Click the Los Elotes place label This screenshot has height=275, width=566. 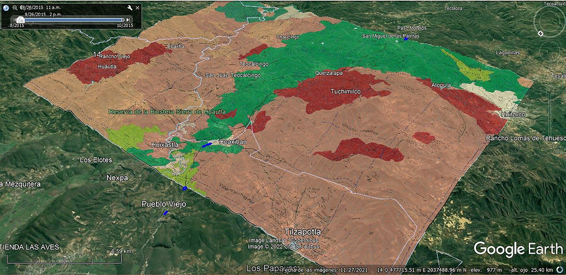coord(96,160)
